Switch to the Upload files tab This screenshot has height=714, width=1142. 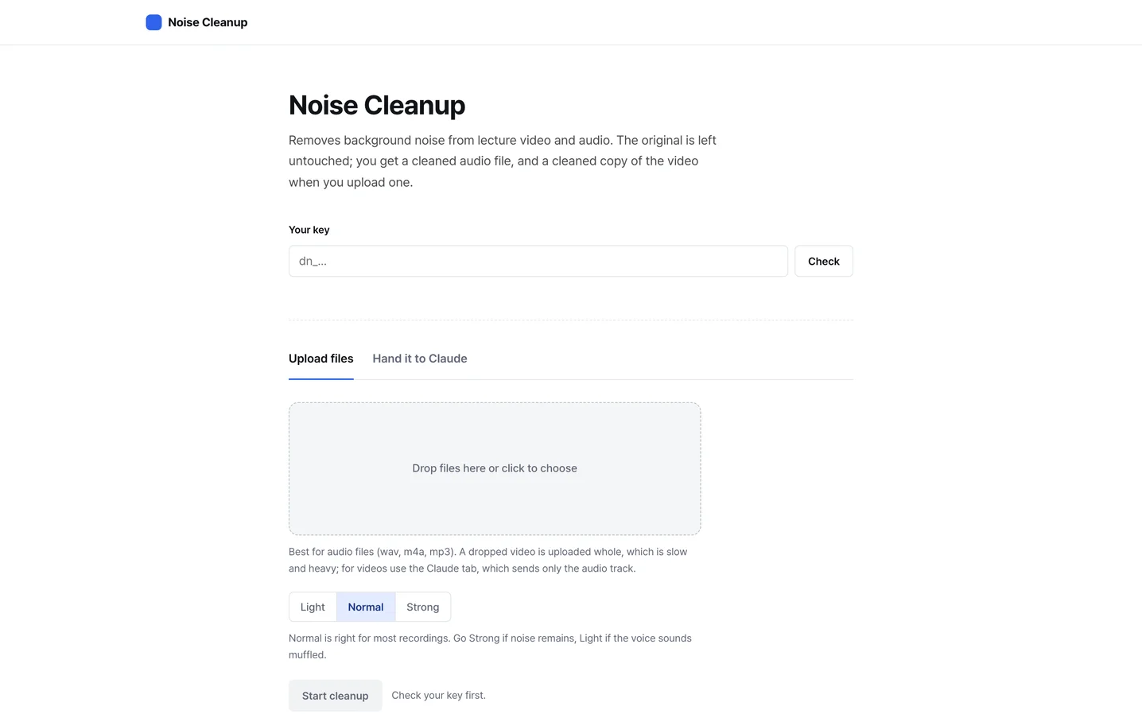(x=320, y=359)
